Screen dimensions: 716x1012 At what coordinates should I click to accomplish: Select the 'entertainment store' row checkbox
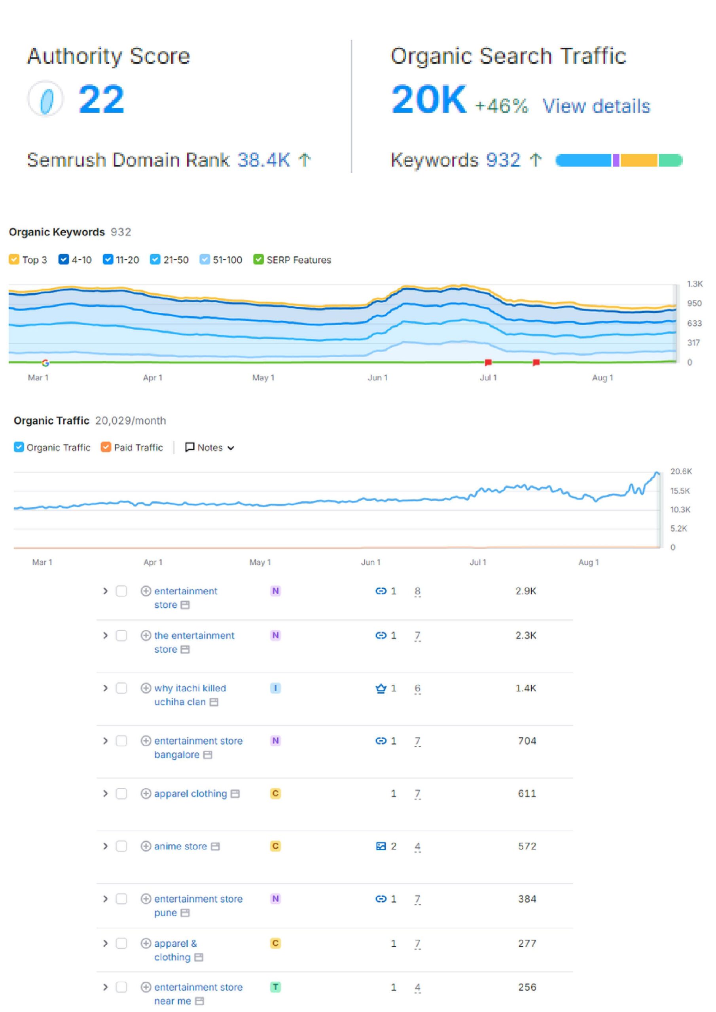point(121,591)
